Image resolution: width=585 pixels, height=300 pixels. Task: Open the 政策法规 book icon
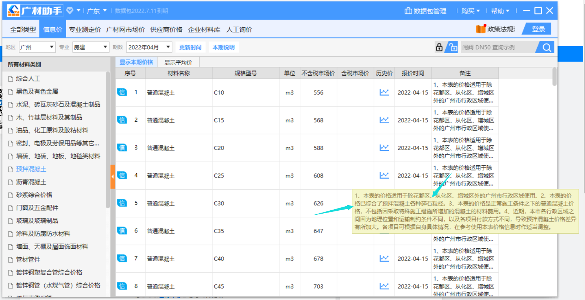(x=481, y=28)
